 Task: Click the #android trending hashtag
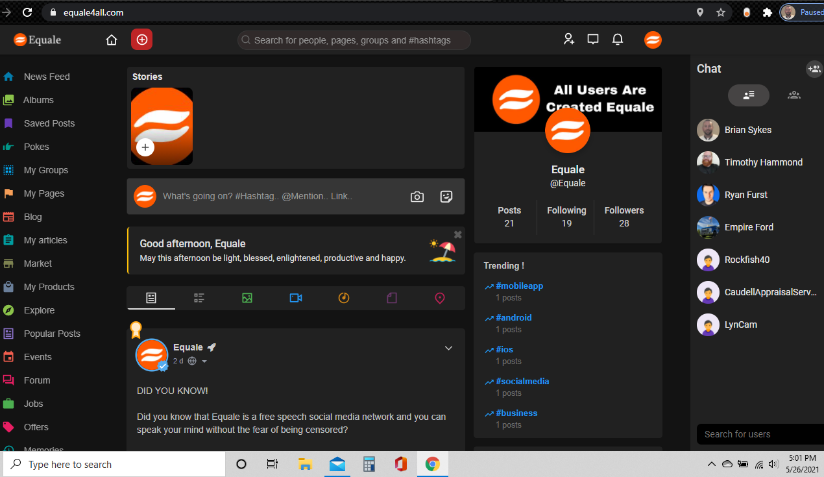tap(514, 317)
